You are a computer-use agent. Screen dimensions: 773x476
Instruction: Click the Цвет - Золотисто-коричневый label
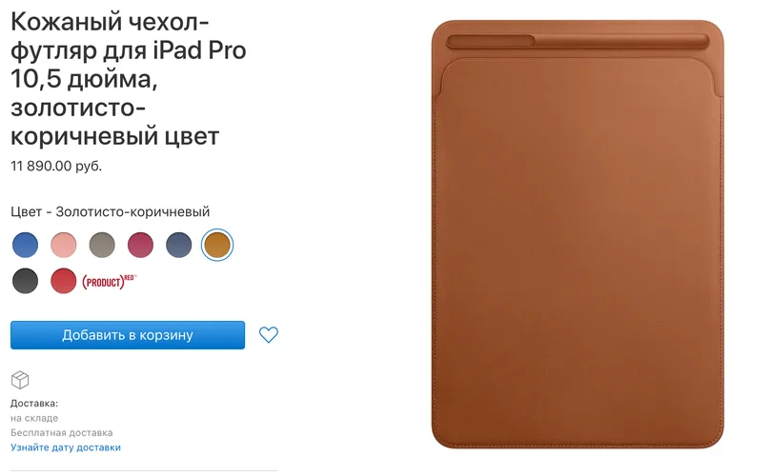tap(111, 211)
